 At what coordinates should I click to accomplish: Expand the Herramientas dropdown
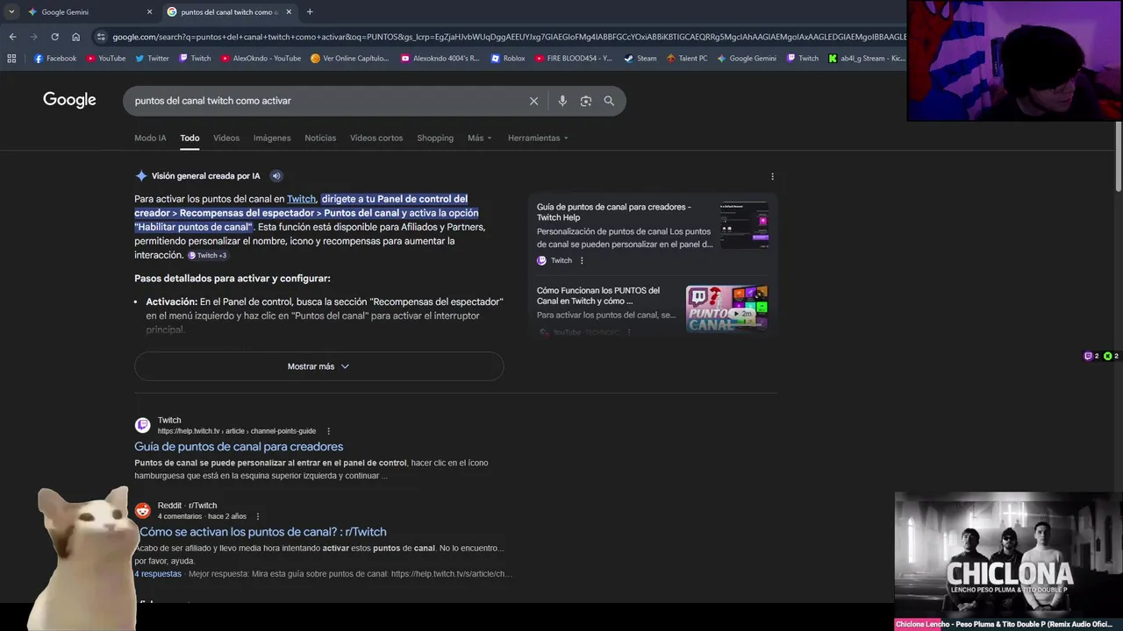click(538, 138)
